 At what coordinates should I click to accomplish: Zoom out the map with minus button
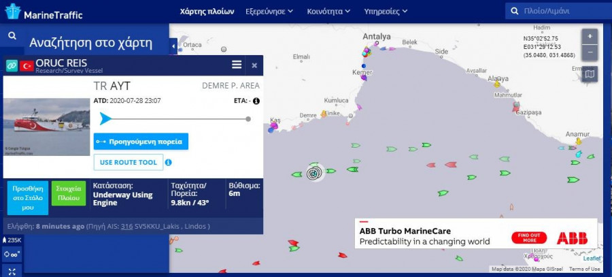pyautogui.click(x=590, y=52)
